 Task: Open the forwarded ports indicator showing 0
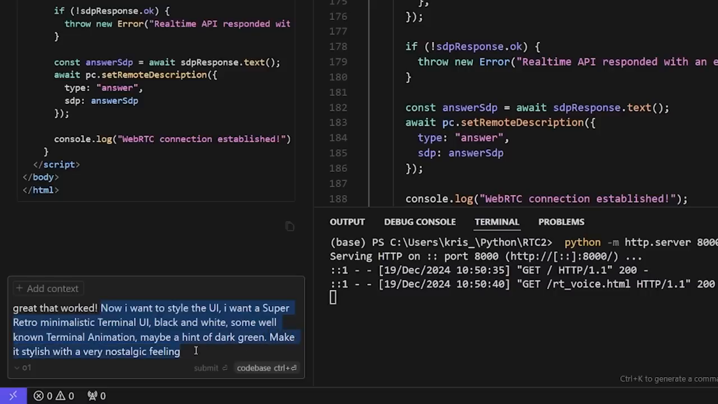[x=96, y=396]
